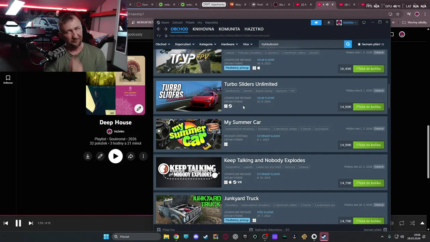Image resolution: width=430 pixels, height=242 pixels.
Task: Open the Junkyard Truck thumbnail
Action: pyautogui.click(x=189, y=210)
